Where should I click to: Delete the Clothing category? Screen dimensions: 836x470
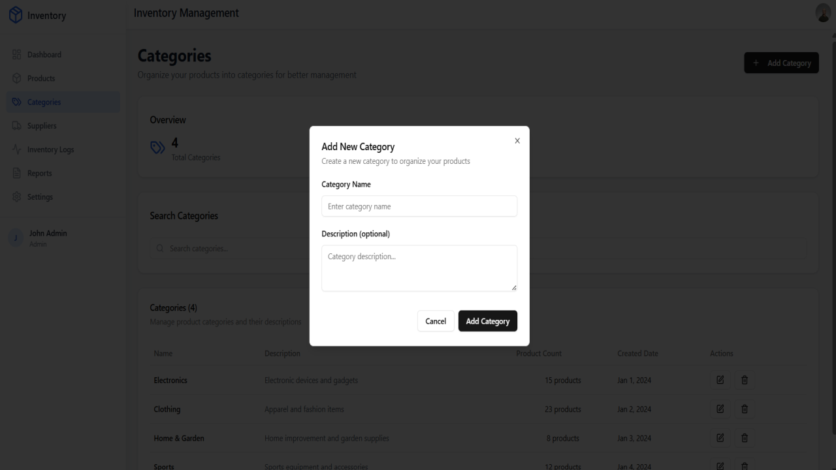point(745,409)
